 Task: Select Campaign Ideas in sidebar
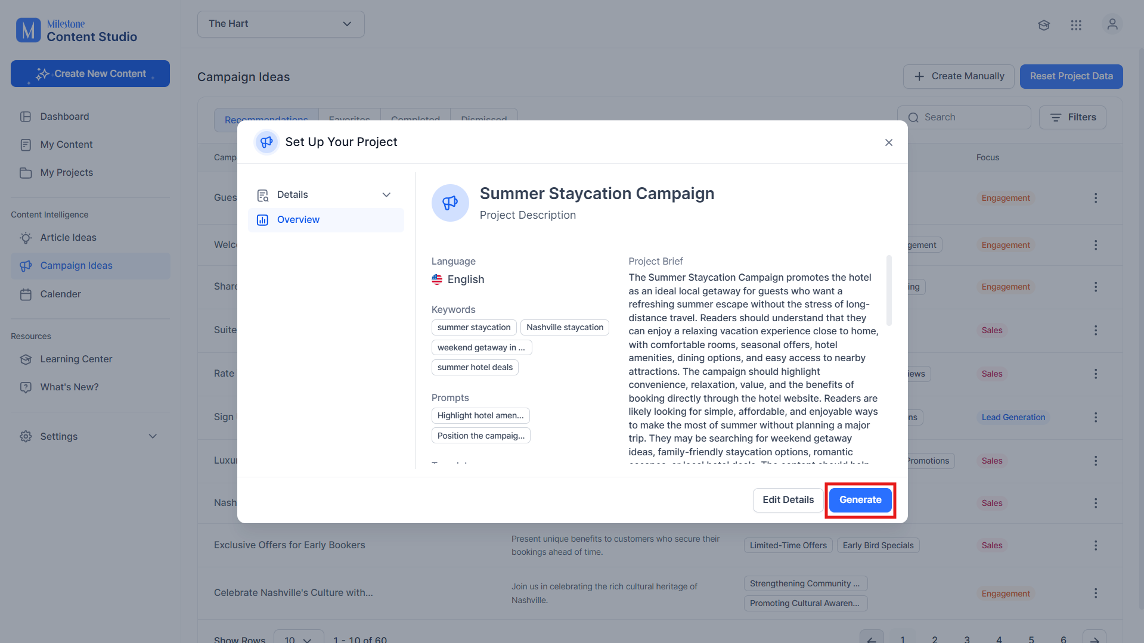[x=90, y=266]
